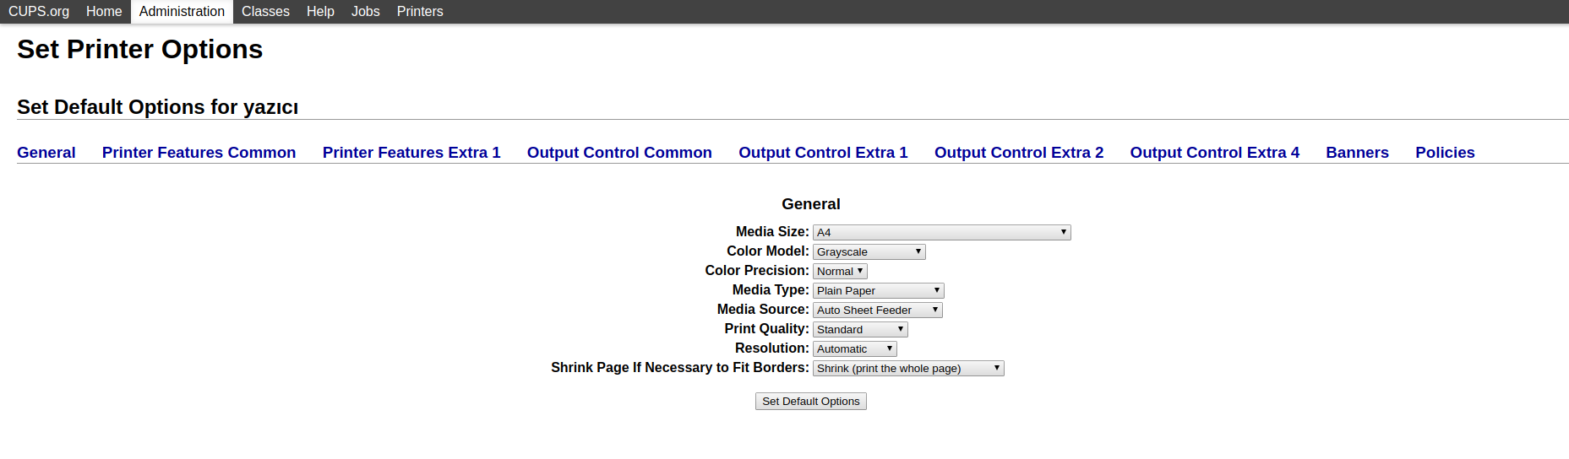
Task: Select the Administration navigation tab
Action: coord(182,11)
